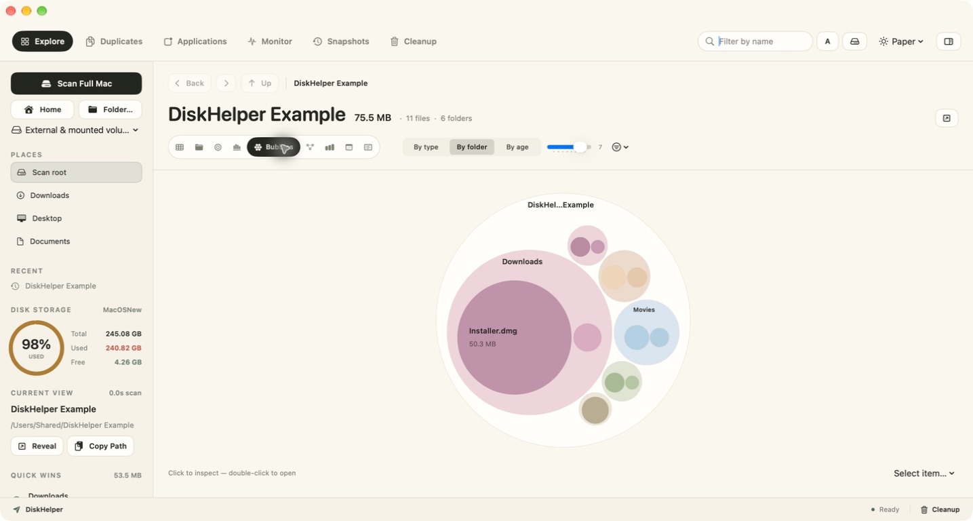Click the disk drive icon beside the A button
The width and height of the screenshot is (973, 521).
pyautogui.click(x=855, y=41)
